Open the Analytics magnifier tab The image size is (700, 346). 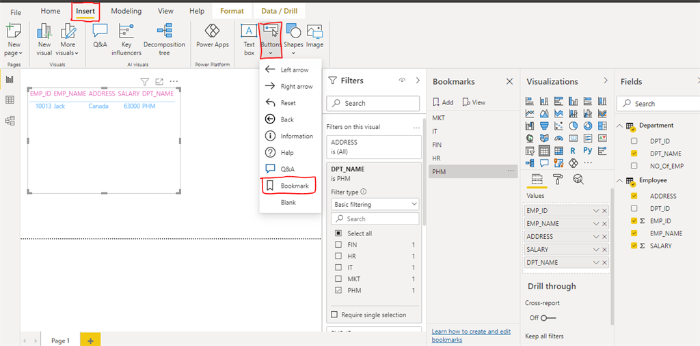coord(578,179)
